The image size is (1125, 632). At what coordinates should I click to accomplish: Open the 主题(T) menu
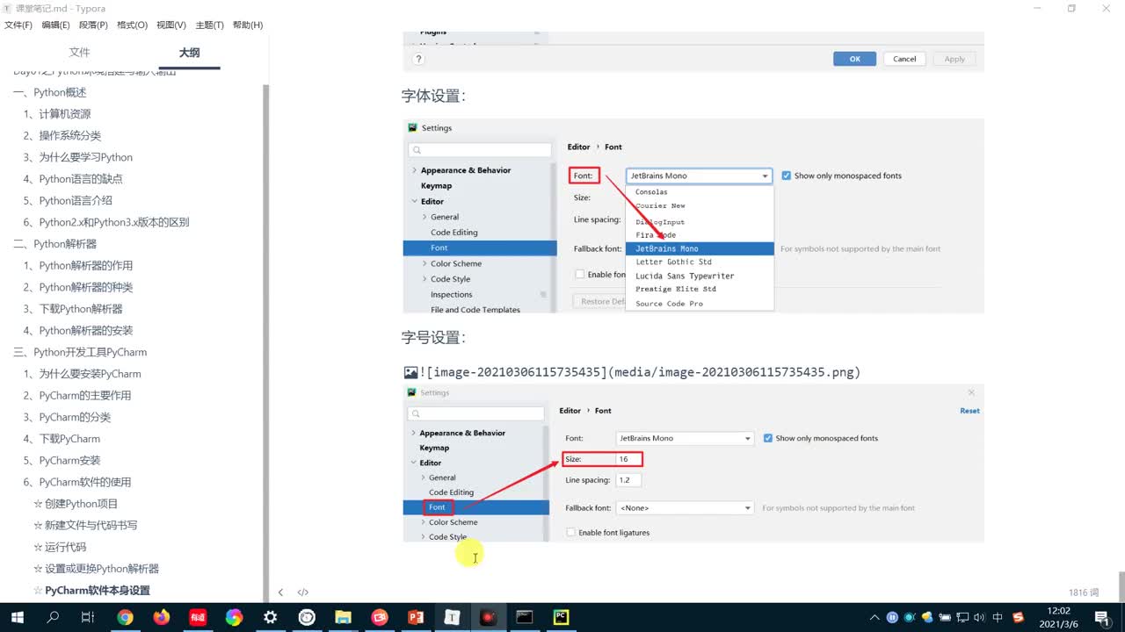pos(210,25)
